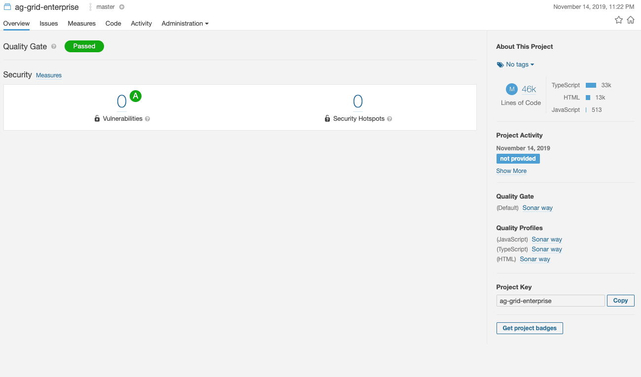Screen dimensions: 641x377
Task: Click the tag icon by No tags
Action: click(500, 65)
